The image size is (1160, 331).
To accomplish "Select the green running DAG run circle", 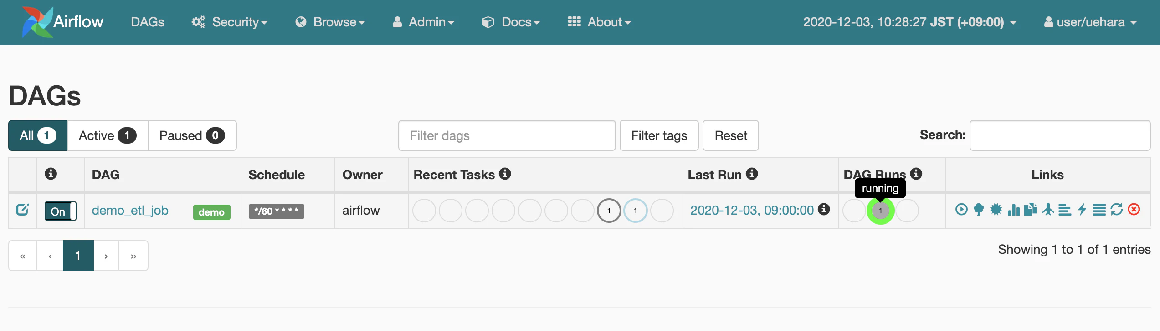I will (880, 211).
